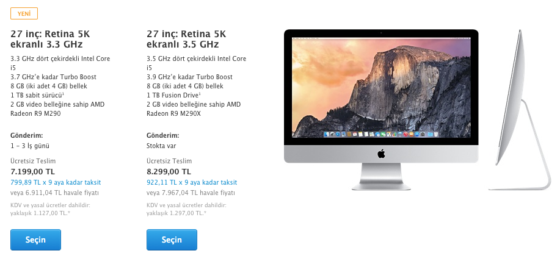Choose the 3.3 GHz model with Seçin
This screenshot has height=259, width=560.
(x=35, y=239)
